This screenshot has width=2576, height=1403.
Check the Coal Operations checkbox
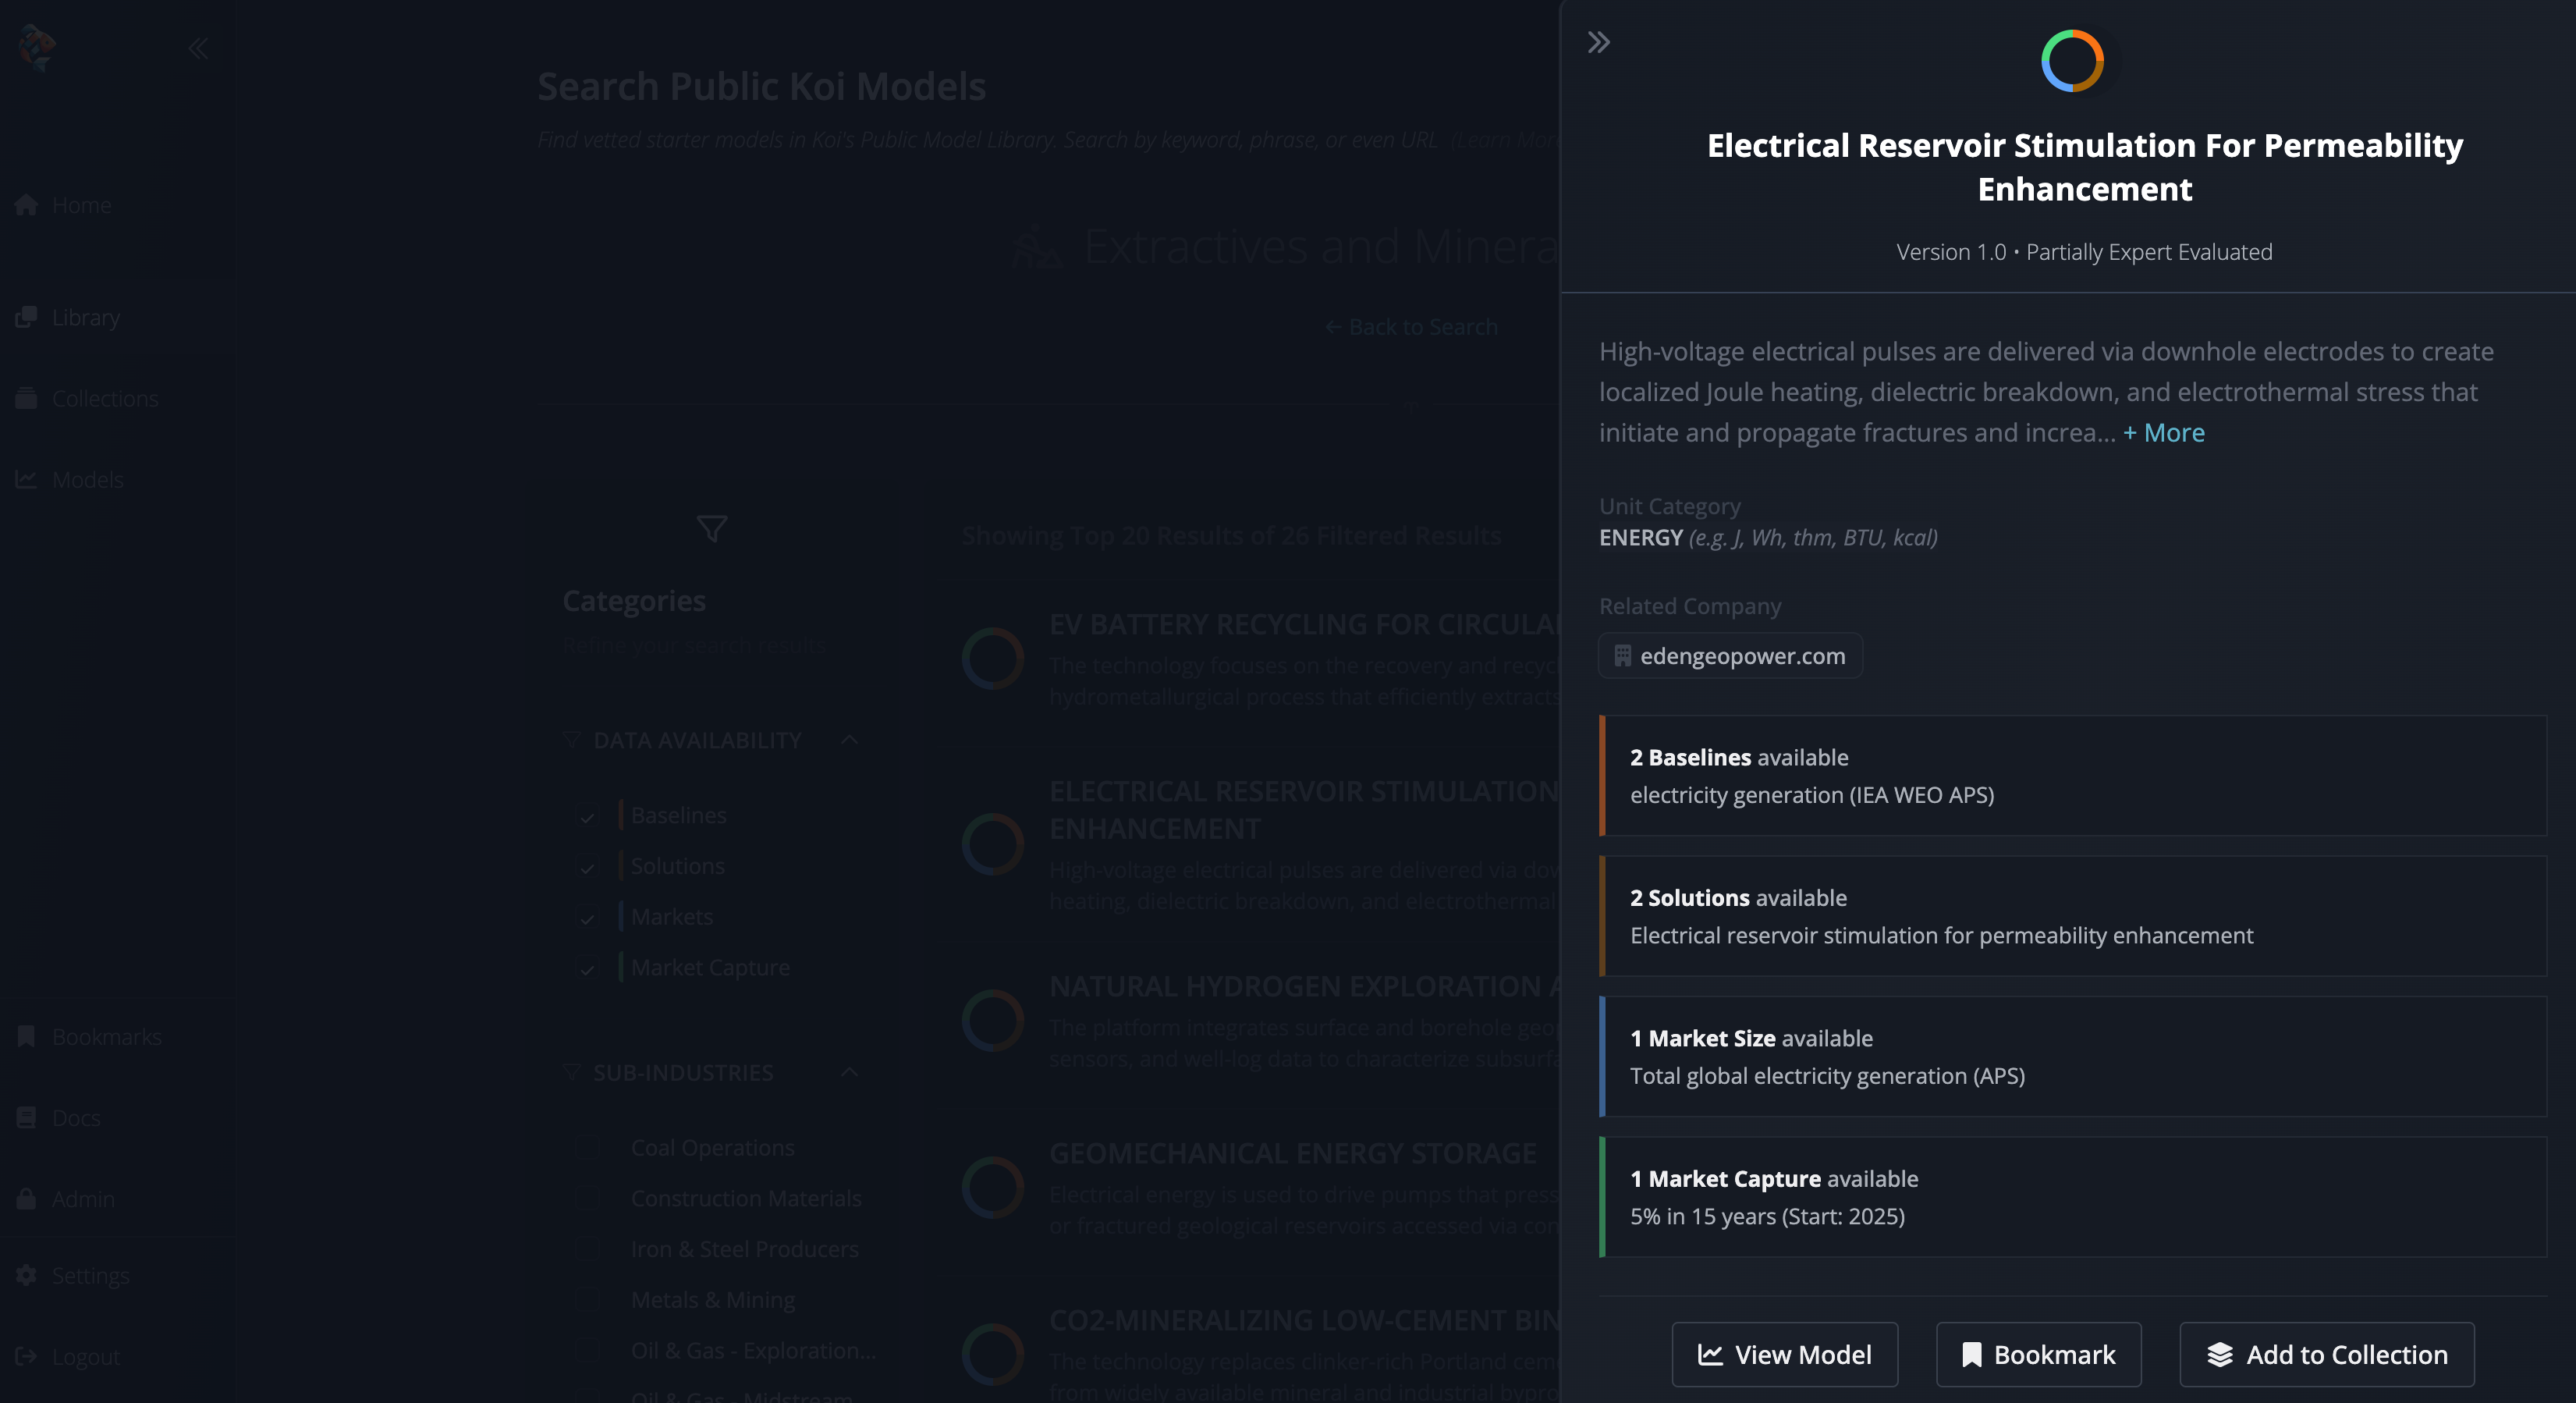587,1147
